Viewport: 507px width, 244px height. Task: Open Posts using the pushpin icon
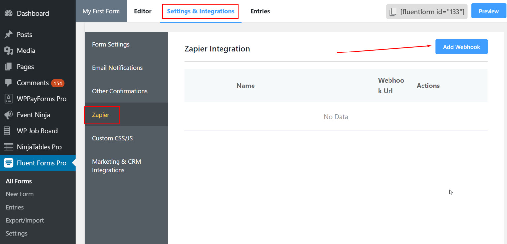coord(8,34)
